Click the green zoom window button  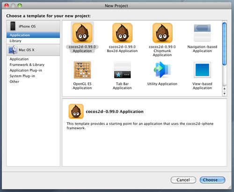(20, 6)
